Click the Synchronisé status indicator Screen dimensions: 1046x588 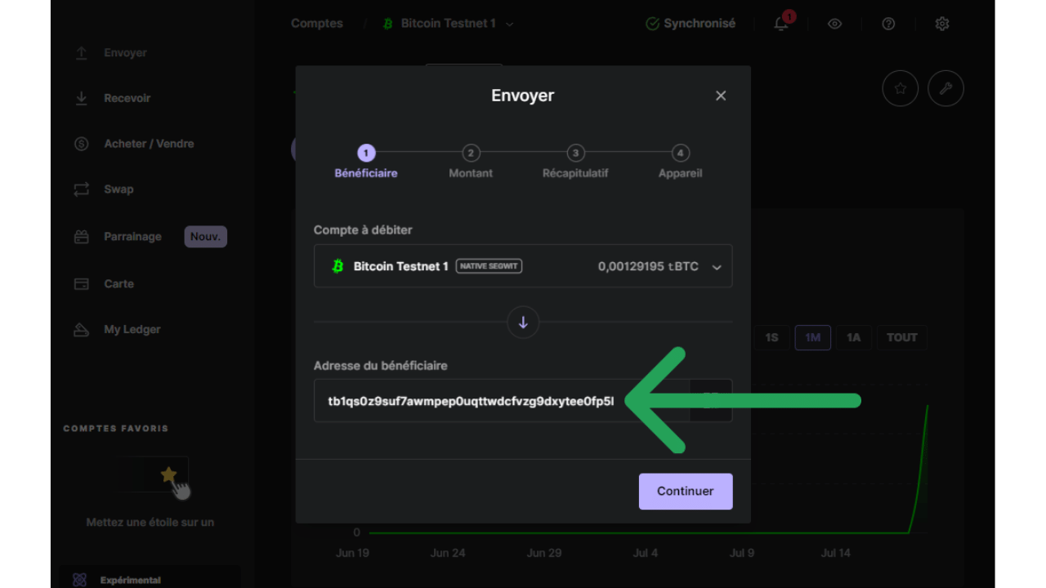click(691, 24)
